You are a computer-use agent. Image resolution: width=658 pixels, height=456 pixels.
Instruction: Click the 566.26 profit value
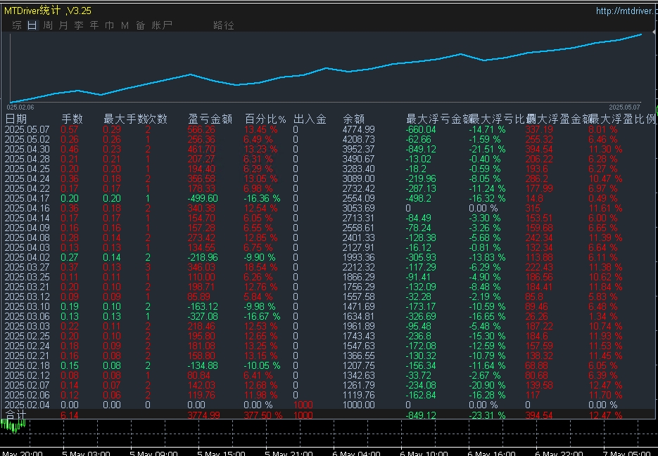tap(201, 129)
